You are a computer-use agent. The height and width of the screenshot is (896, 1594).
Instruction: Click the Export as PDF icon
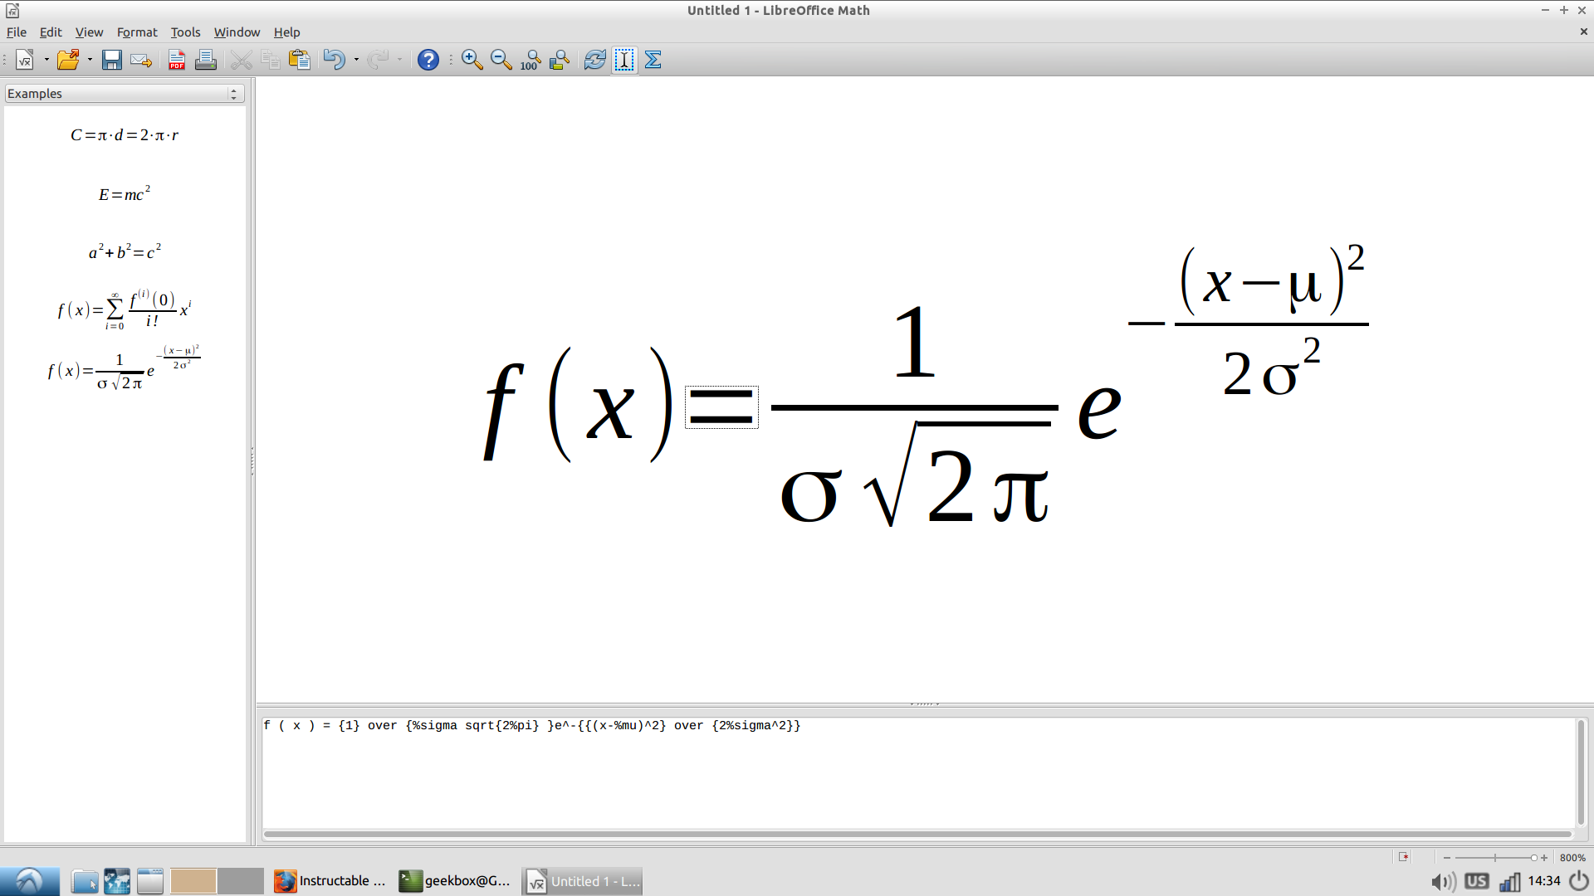pos(174,61)
